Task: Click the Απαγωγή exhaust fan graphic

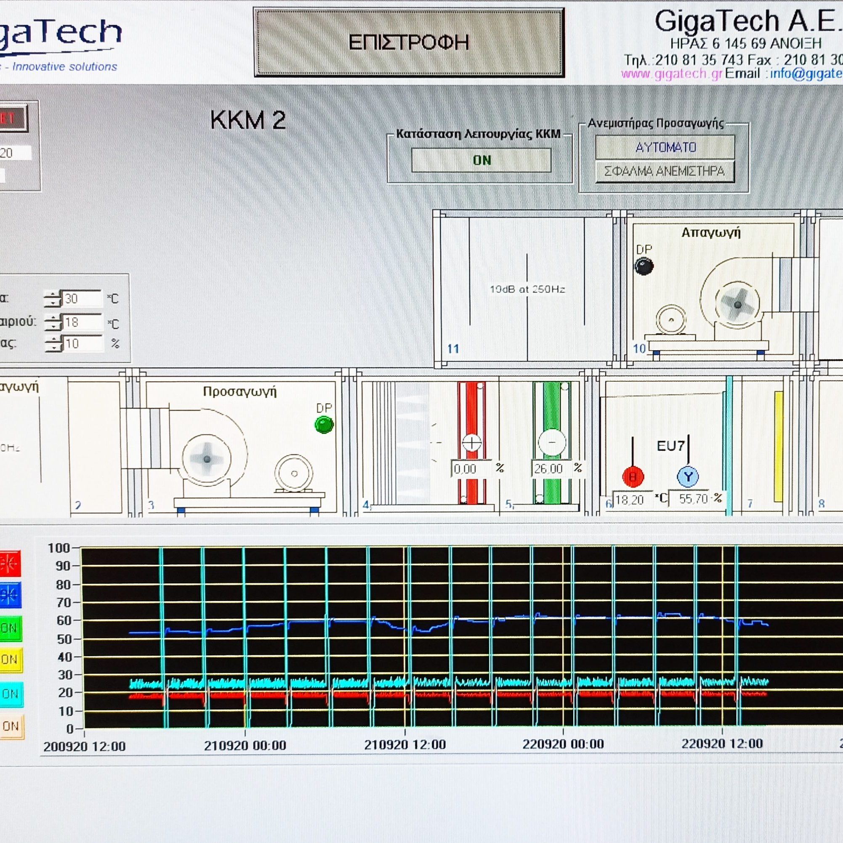Action: (x=737, y=305)
